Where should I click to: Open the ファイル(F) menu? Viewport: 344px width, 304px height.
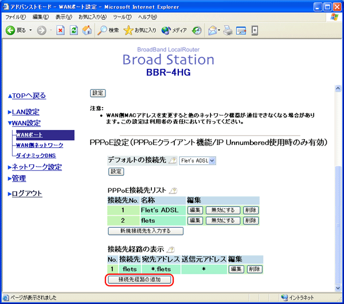point(15,17)
